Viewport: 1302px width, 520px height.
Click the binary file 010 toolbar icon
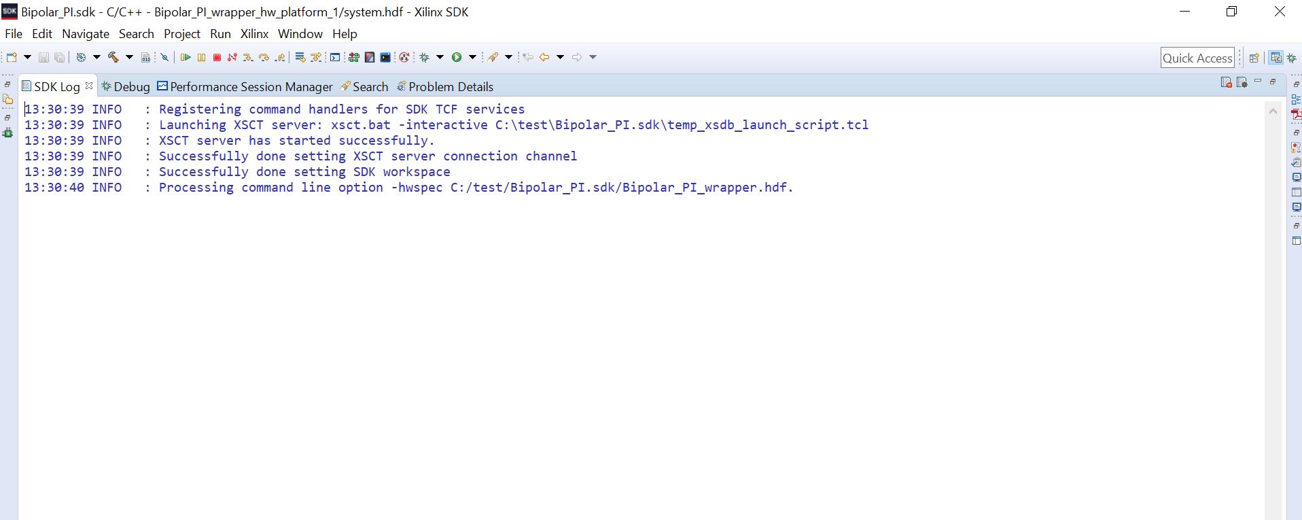click(145, 58)
